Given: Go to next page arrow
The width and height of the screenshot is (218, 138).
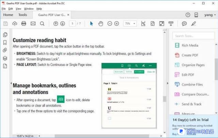Looking at the screenshot, I should click(63, 24).
